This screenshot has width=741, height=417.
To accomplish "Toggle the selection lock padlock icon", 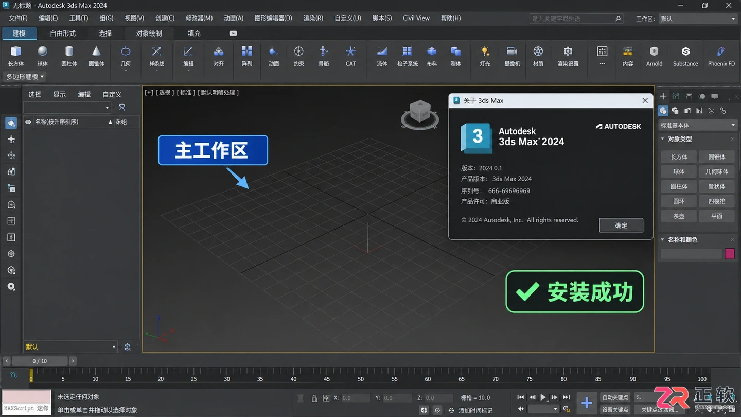I will [314, 398].
